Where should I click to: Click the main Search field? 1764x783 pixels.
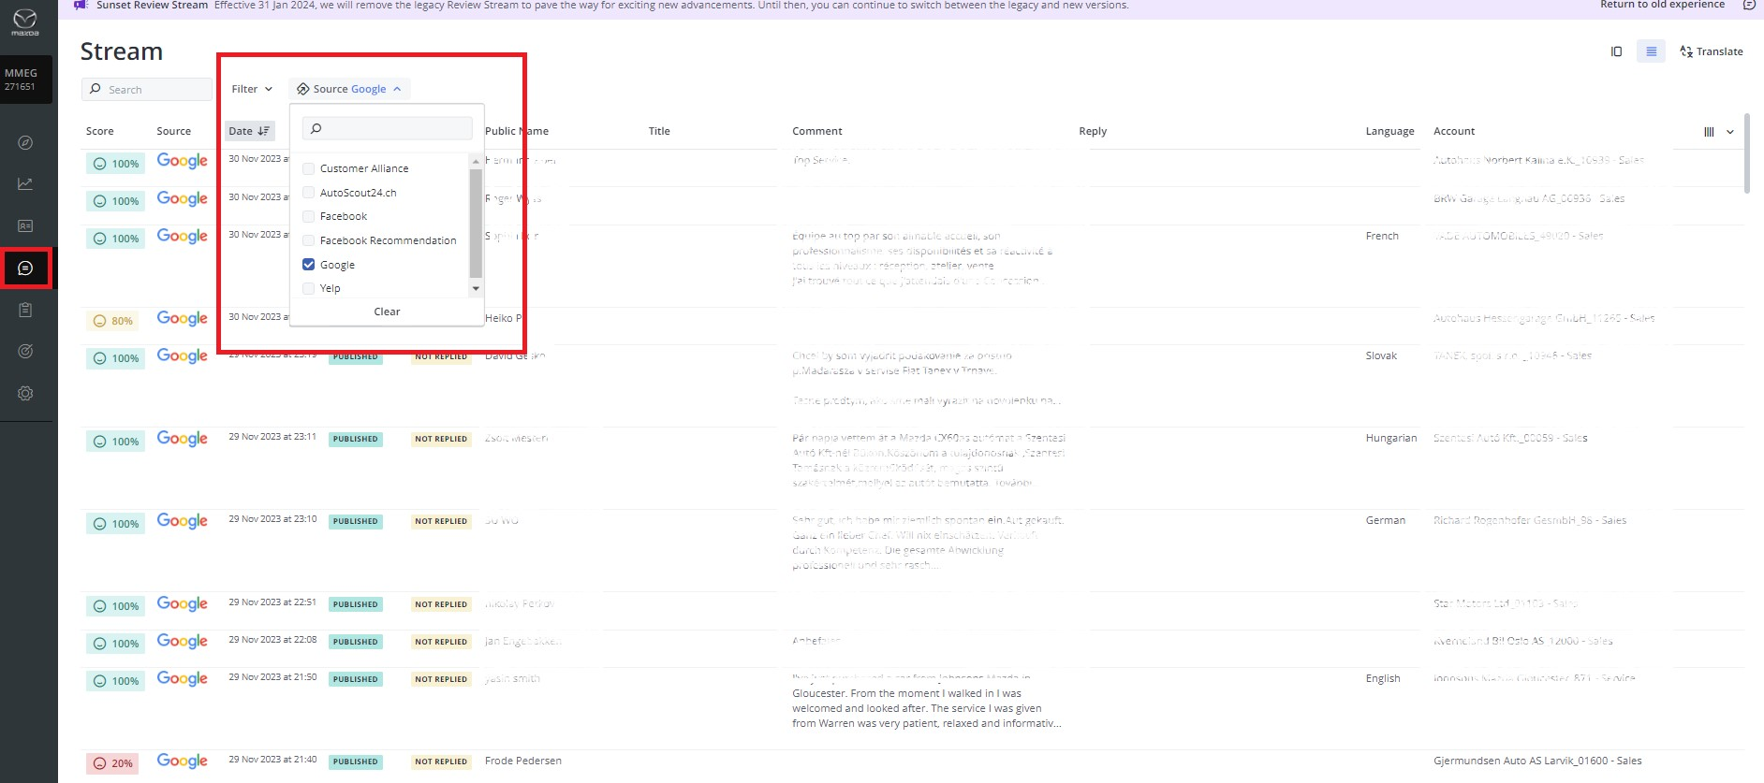pos(147,90)
